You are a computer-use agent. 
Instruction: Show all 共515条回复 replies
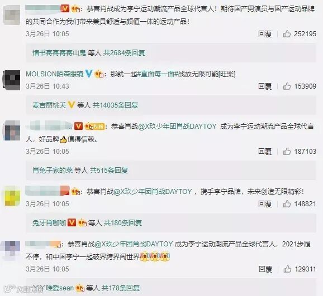tap(109, 170)
